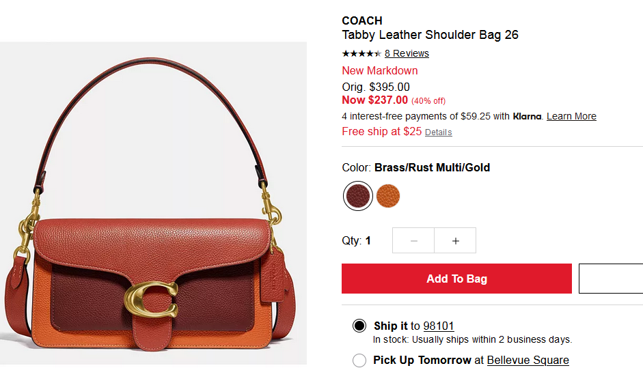Decrease quantity with the minus button

pyautogui.click(x=413, y=240)
